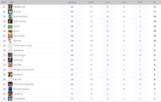Open Hooray's cartoon avatar
This screenshot has height=102, width=161.
click(10, 12)
